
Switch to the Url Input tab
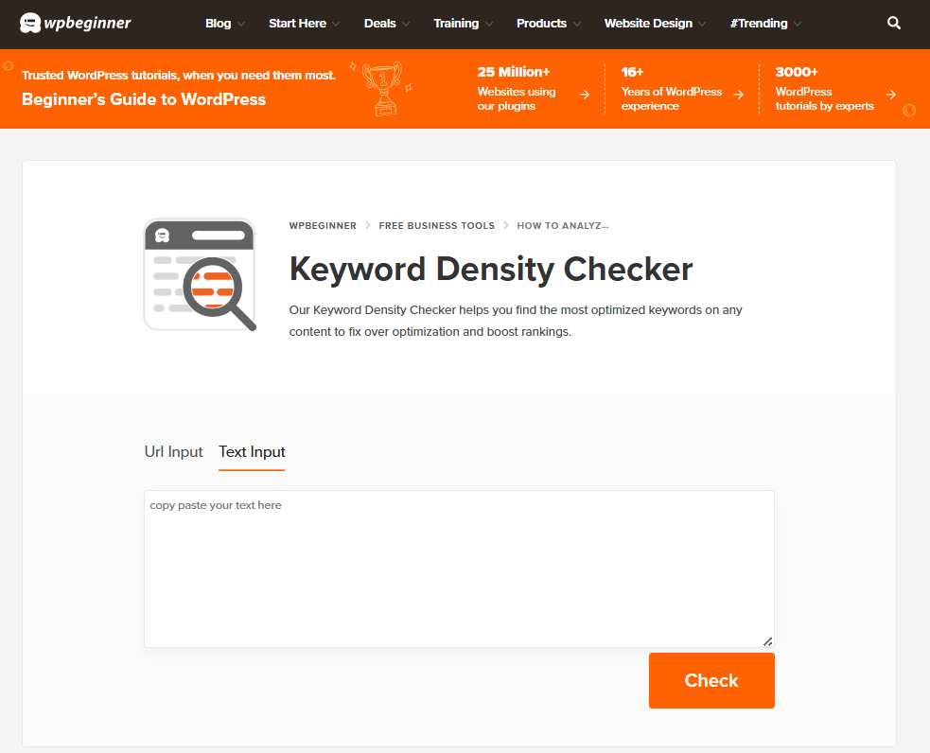(174, 452)
